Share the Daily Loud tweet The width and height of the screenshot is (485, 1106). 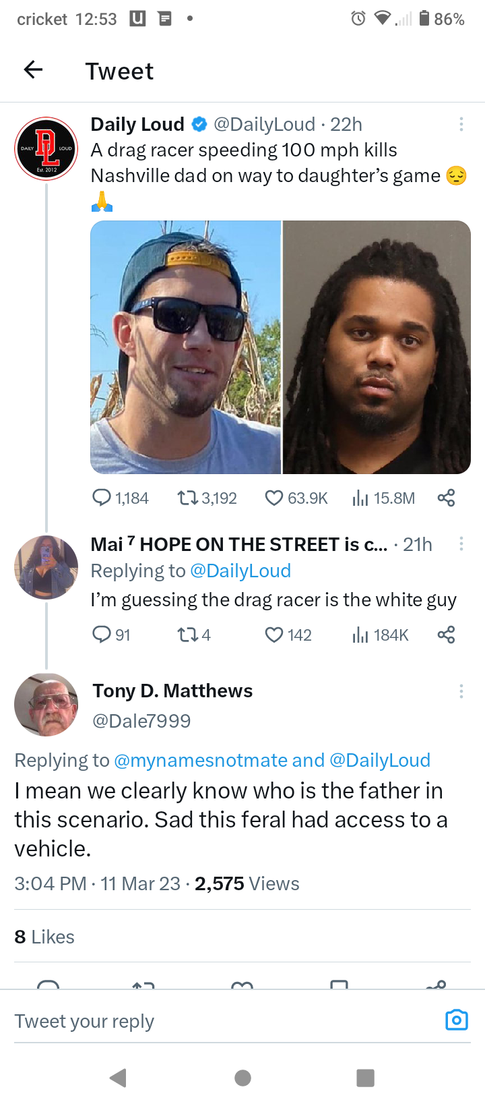(446, 498)
